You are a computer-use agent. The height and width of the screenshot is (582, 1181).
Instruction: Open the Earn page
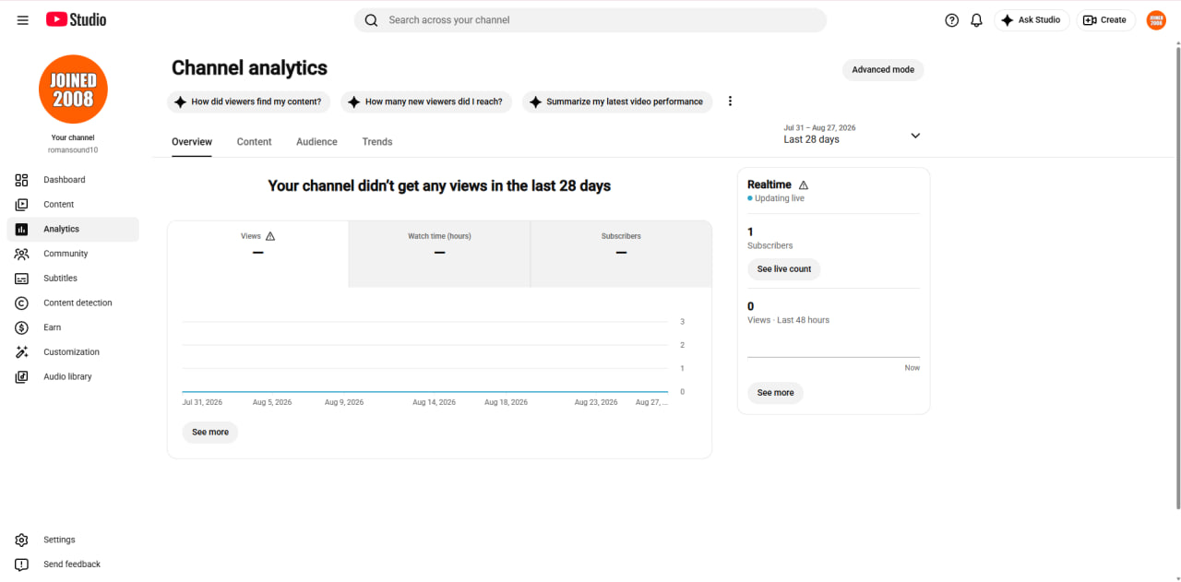73,327
